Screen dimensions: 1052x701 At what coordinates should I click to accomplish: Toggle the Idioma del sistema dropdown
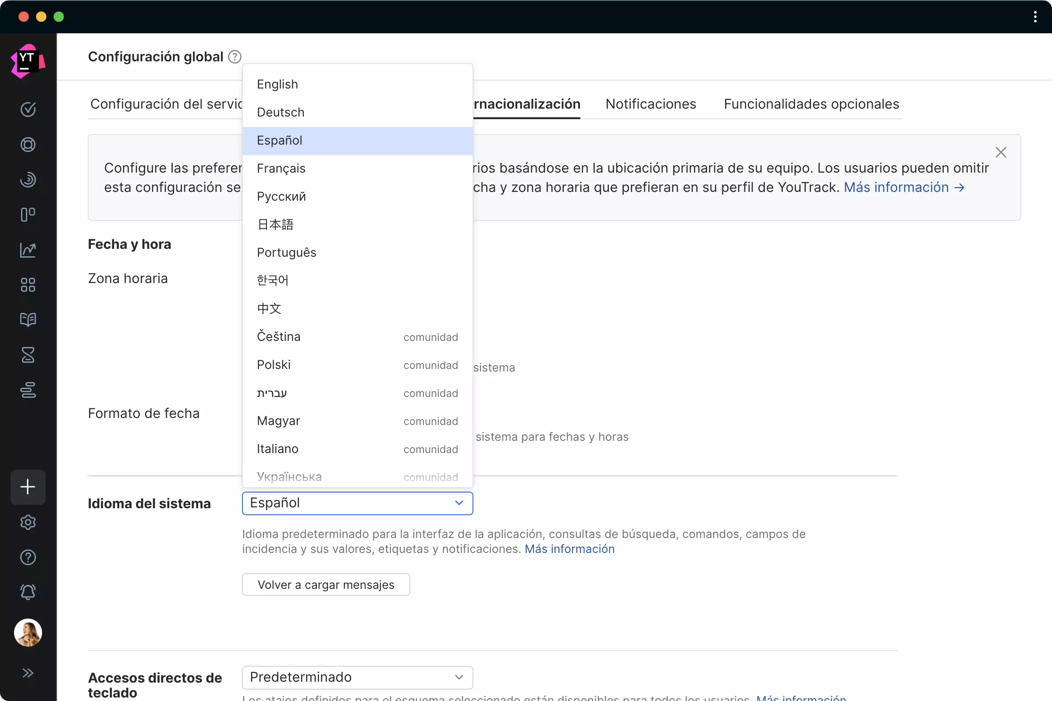pos(357,503)
